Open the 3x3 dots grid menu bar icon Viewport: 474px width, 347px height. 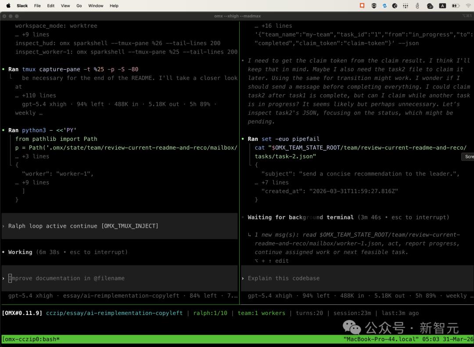406,6
